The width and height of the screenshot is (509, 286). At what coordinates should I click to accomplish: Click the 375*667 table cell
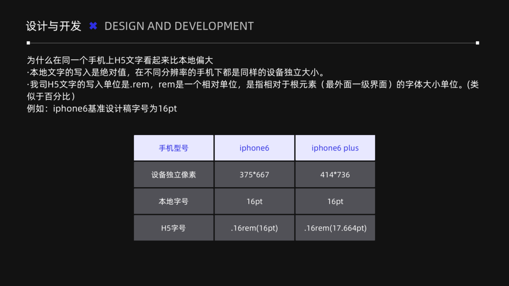tap(254, 175)
